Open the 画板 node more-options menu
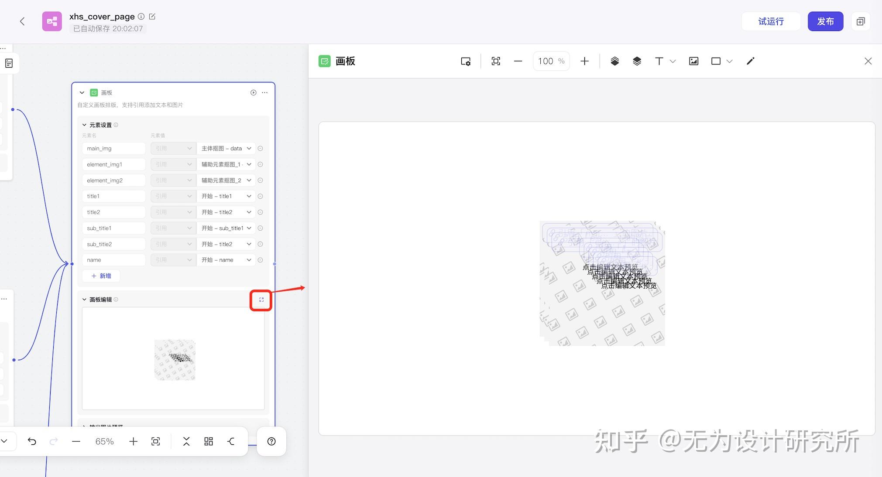 pos(265,92)
